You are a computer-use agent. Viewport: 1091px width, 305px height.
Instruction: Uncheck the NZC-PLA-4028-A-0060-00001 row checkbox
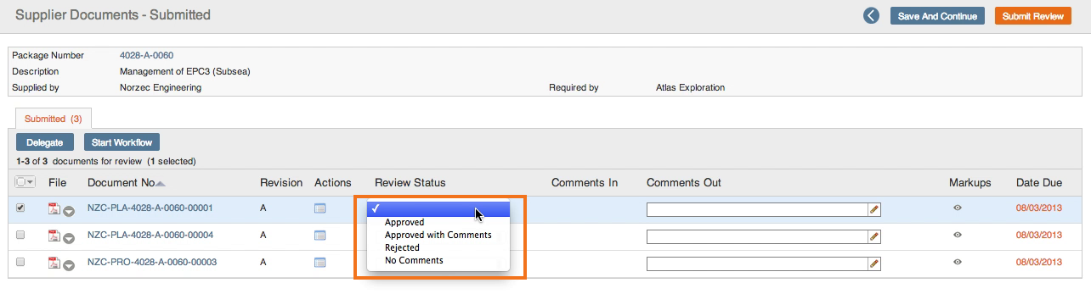[20, 208]
